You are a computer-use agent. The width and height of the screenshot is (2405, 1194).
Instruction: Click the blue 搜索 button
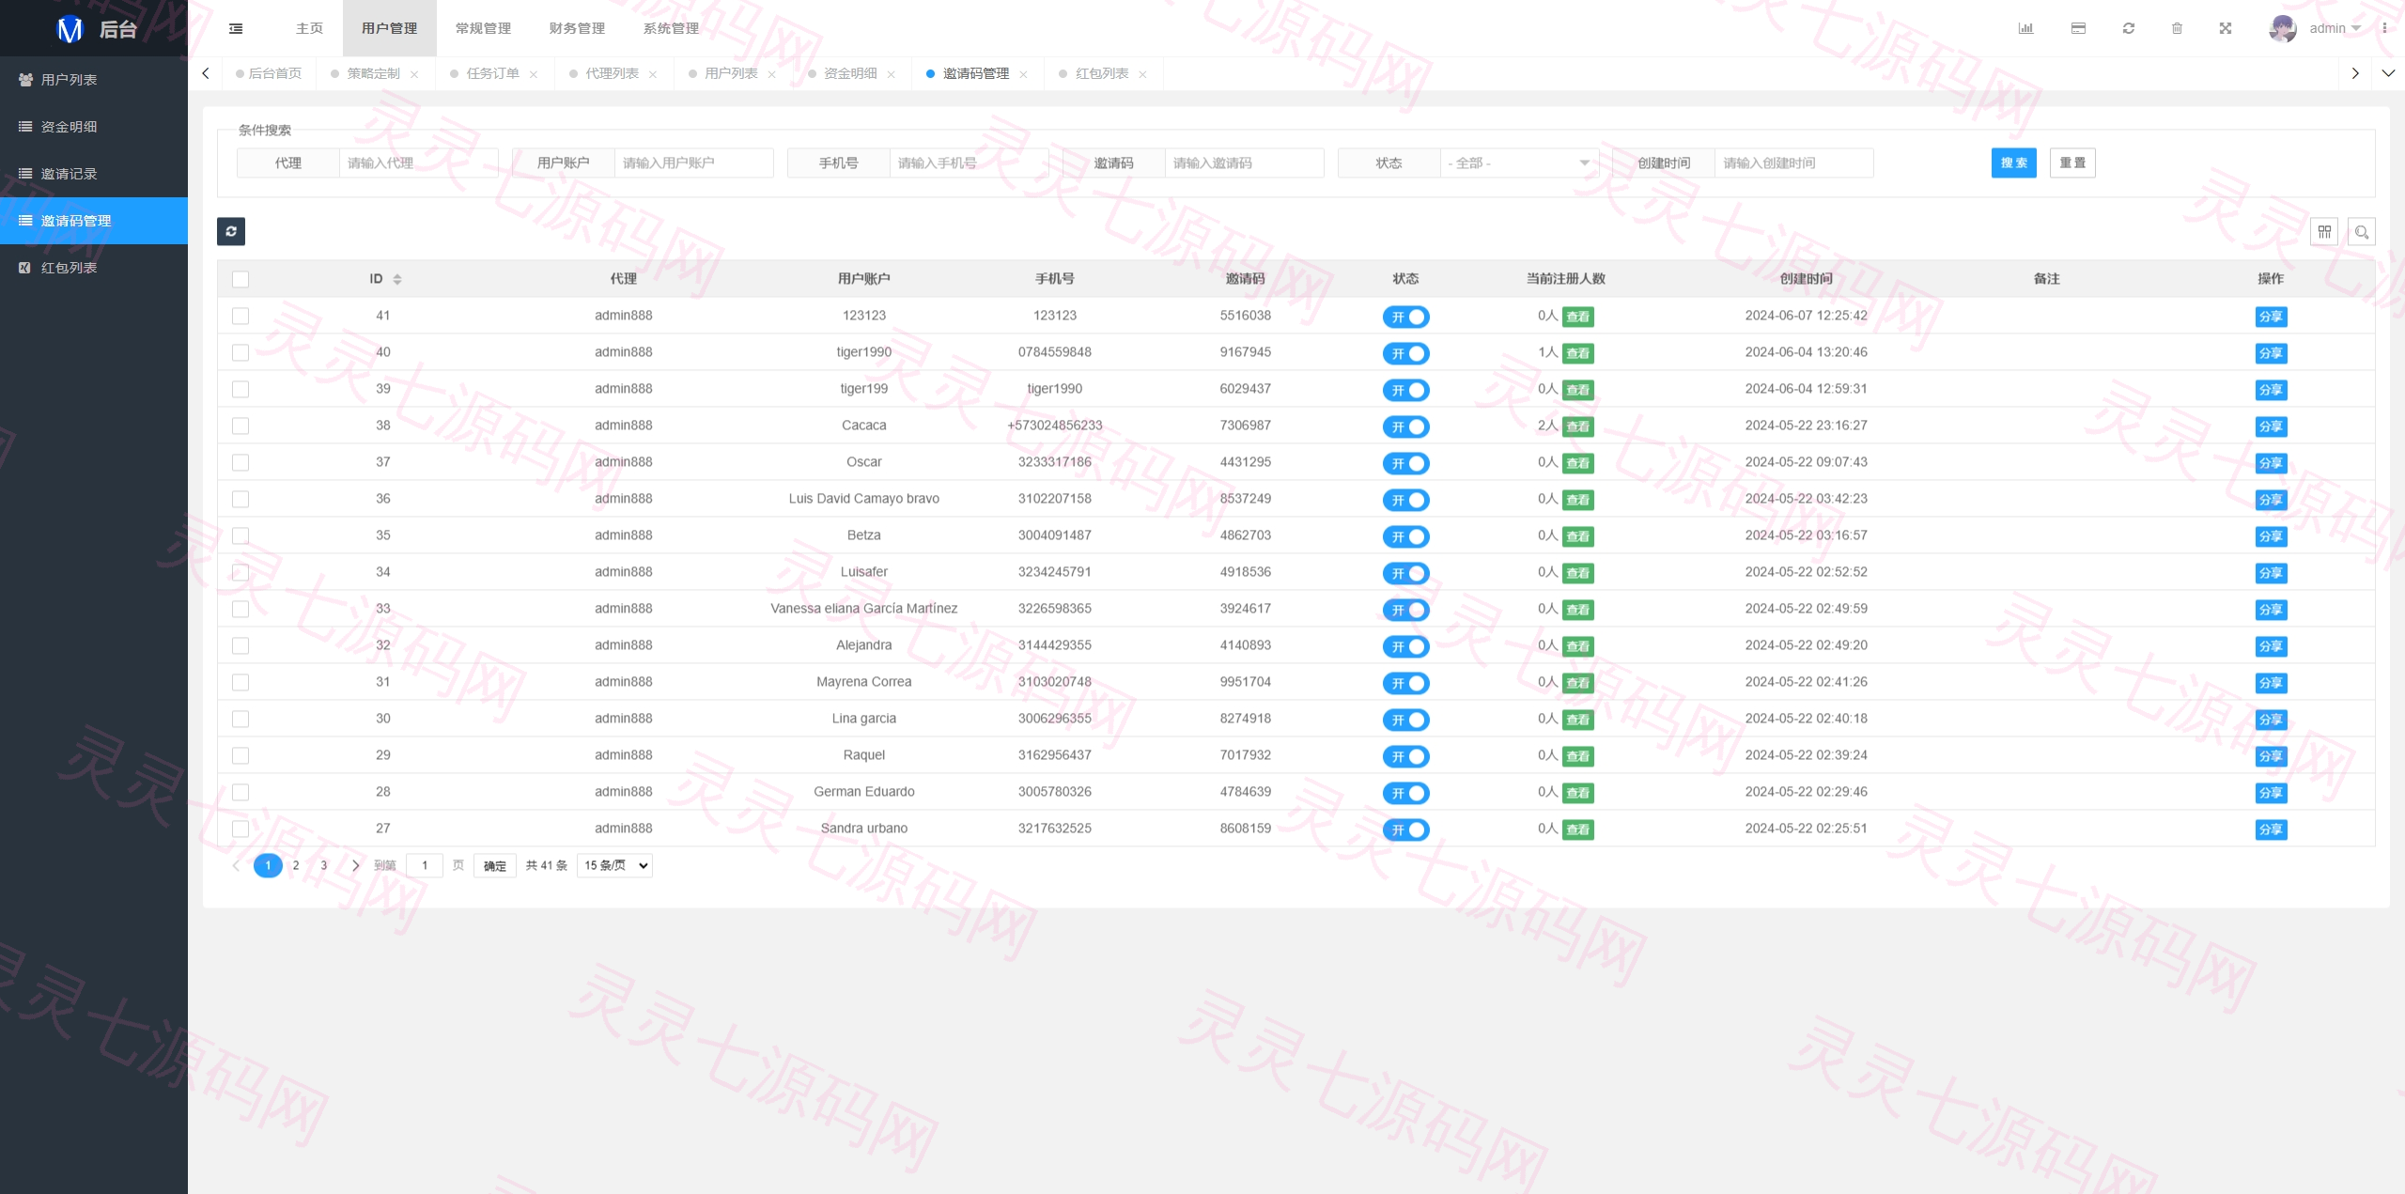2013,163
